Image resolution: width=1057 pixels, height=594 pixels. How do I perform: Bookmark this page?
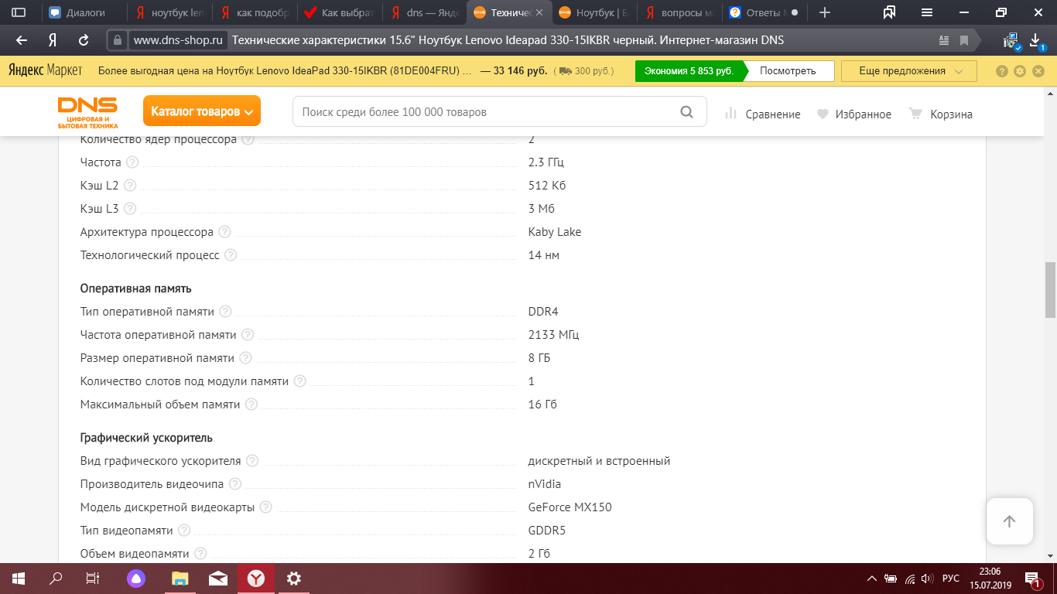[x=964, y=40]
